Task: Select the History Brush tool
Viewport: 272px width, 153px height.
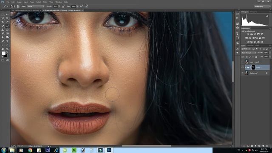Action: point(7,30)
